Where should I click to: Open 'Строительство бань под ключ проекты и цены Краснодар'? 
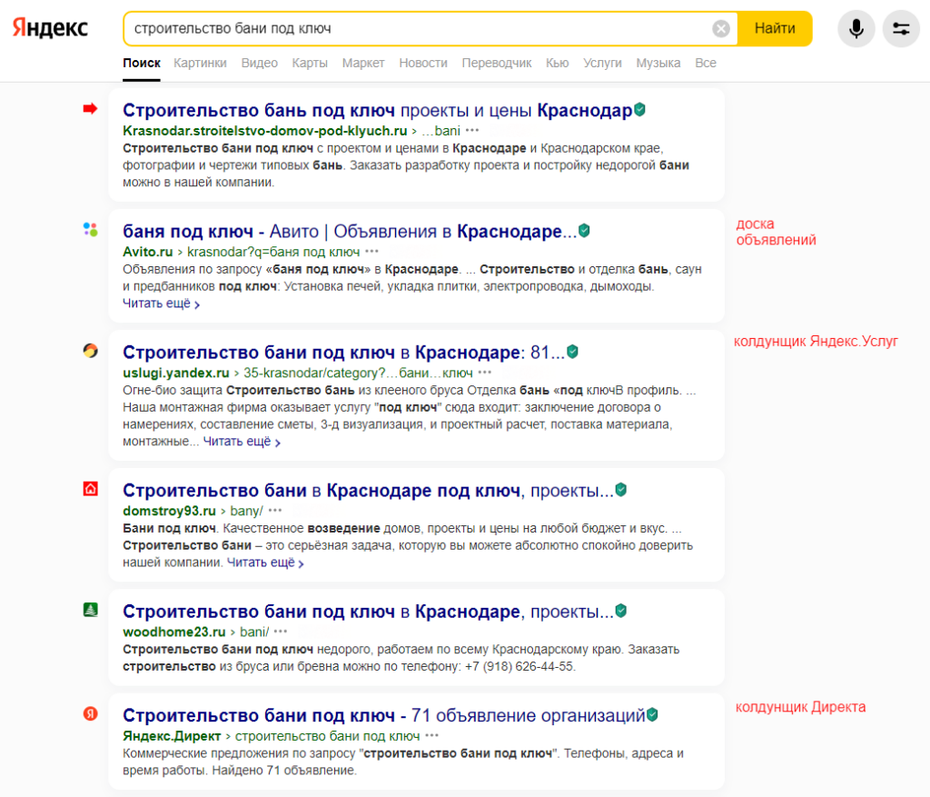[377, 110]
